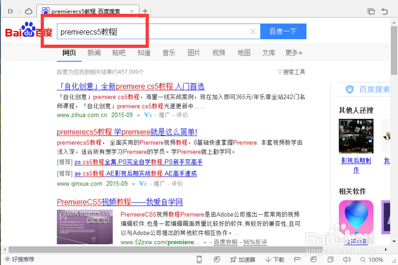Click the speed mode lightning icon in status bar

[217, 259]
